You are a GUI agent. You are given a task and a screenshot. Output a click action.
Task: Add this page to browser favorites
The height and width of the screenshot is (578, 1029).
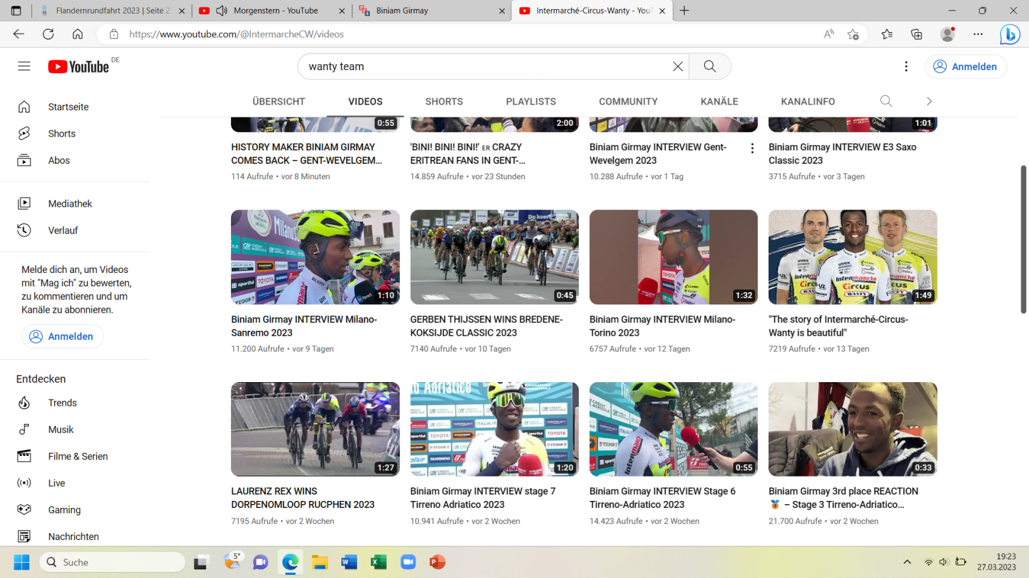[x=853, y=34]
